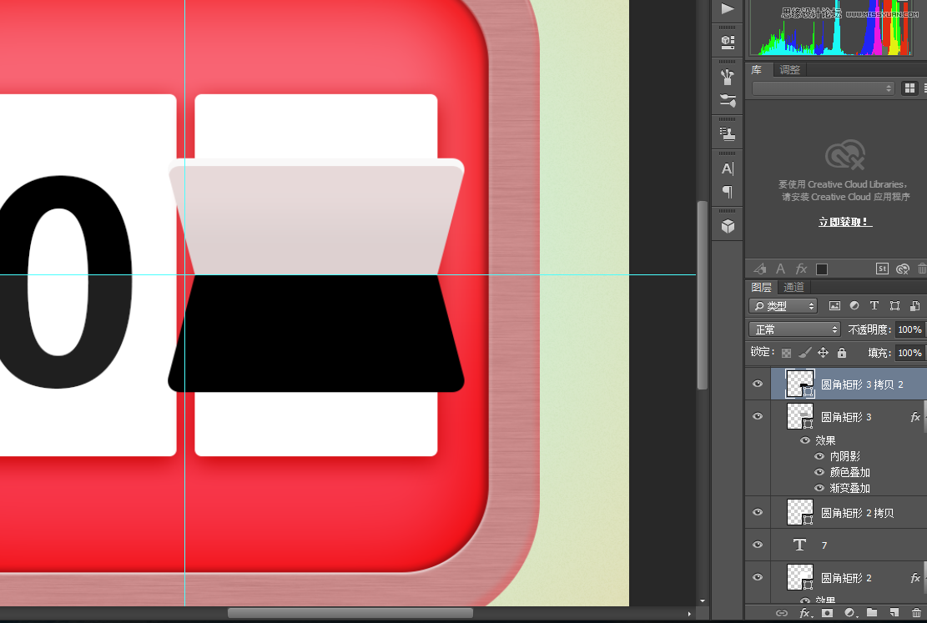Screen dimensions: 927x623
Task: Select the 圆角矩形 2 拷贝 layer
Action: (858, 513)
